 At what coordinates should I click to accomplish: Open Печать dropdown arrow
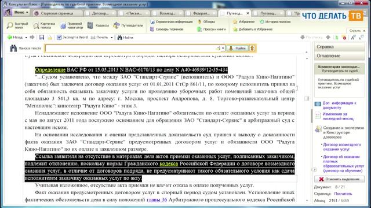click(x=111, y=38)
